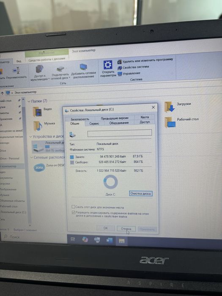Viewport: 222px width, 296px height.
Task: Click the Add network location icon
Action: point(83,67)
